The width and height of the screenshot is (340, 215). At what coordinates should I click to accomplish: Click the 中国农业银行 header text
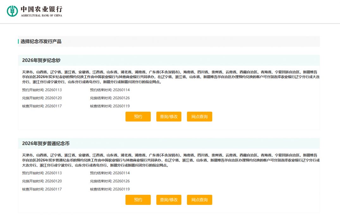point(41,9)
